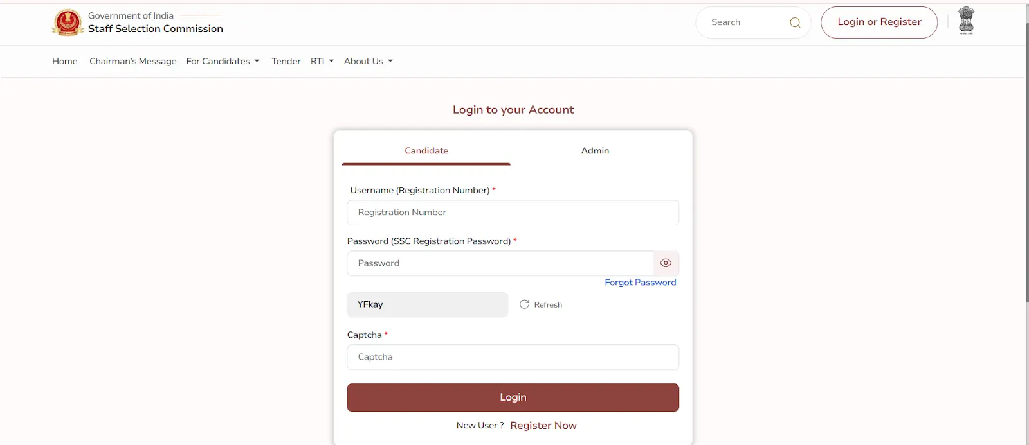The width and height of the screenshot is (1029, 445).
Task: Click the SSC emblem logo
Action: pos(68,22)
